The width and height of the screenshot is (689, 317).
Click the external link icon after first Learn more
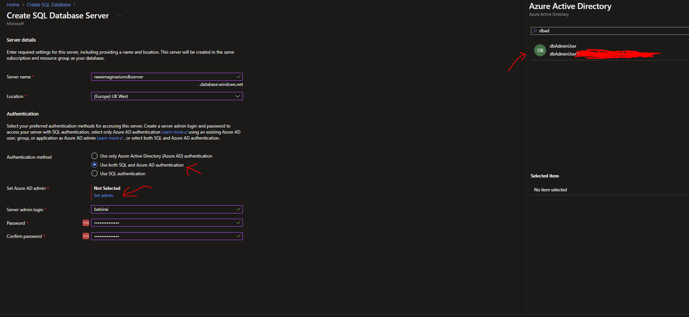pos(186,132)
